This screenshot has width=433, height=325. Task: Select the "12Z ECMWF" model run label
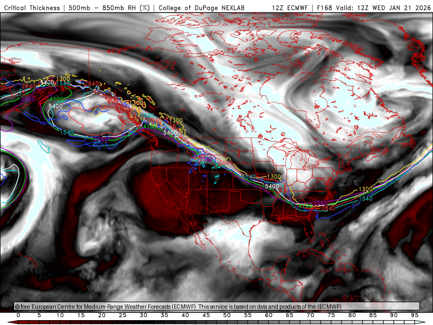(290, 8)
